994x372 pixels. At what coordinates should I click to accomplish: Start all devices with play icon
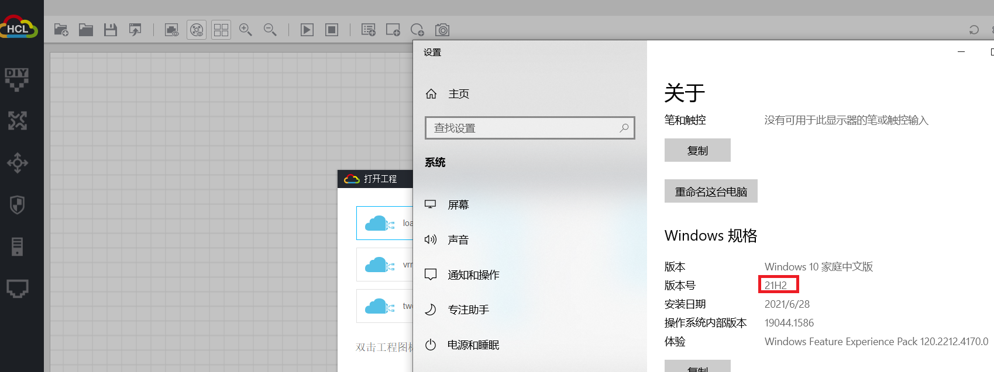click(307, 30)
